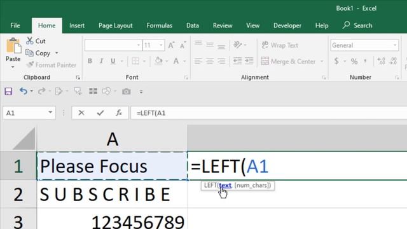Switch to the Data tab

click(x=193, y=25)
